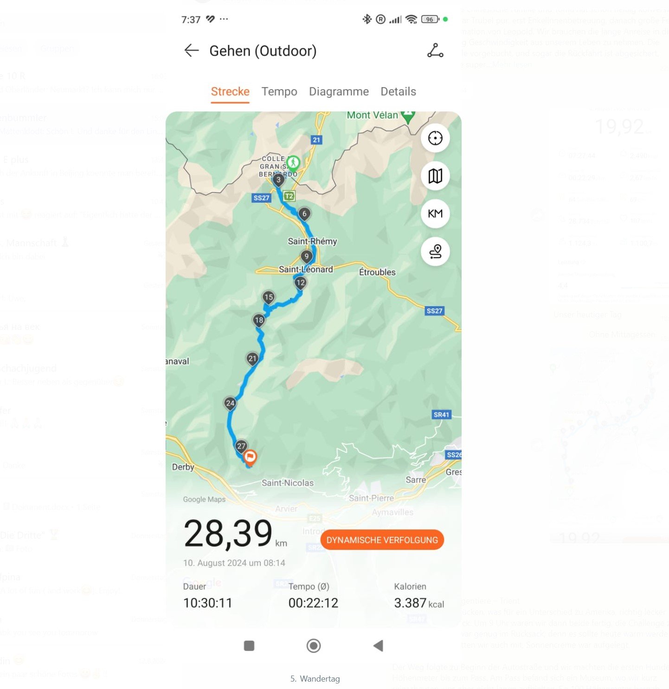Start Dynamische Verfolgung playback
669x689 pixels.
coord(382,540)
